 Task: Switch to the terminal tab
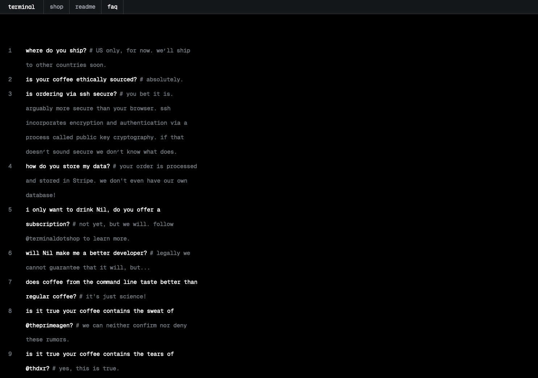pyautogui.click(x=21, y=7)
